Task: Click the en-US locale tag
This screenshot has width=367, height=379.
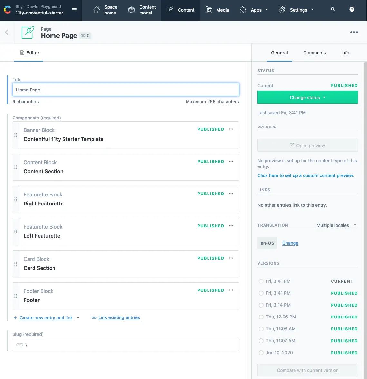Action: pyautogui.click(x=267, y=243)
